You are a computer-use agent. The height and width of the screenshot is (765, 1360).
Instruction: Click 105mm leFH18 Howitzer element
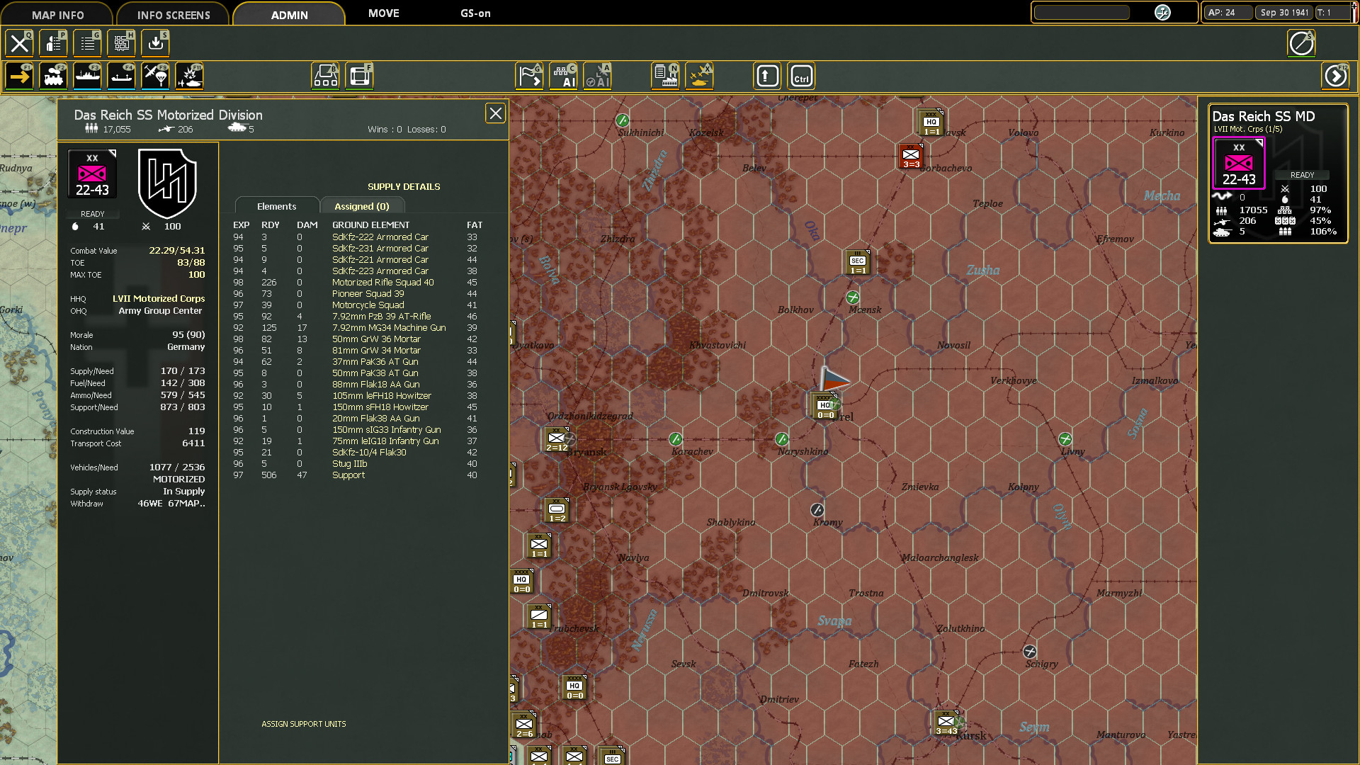382,396
